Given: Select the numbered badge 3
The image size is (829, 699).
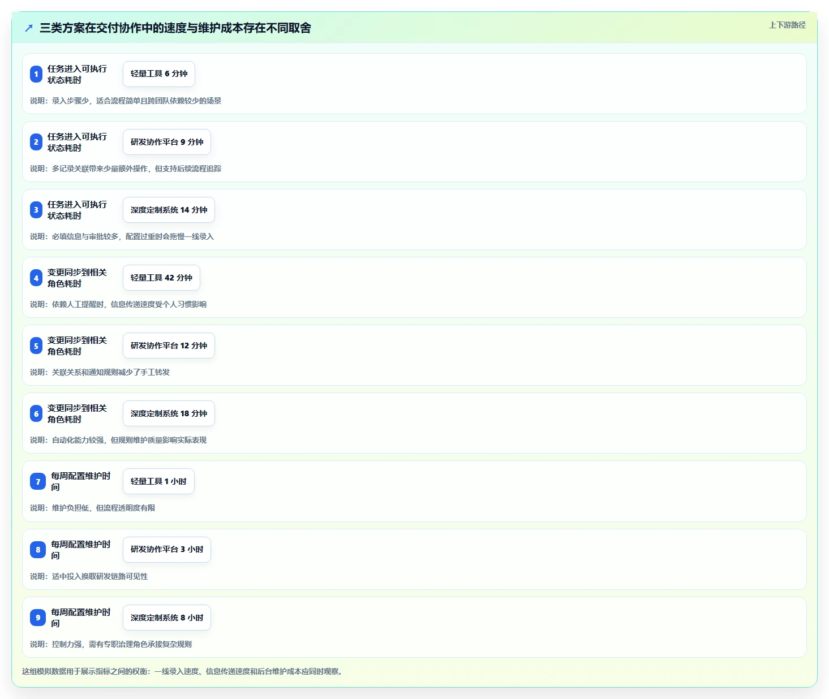Looking at the screenshot, I should pyautogui.click(x=36, y=210).
